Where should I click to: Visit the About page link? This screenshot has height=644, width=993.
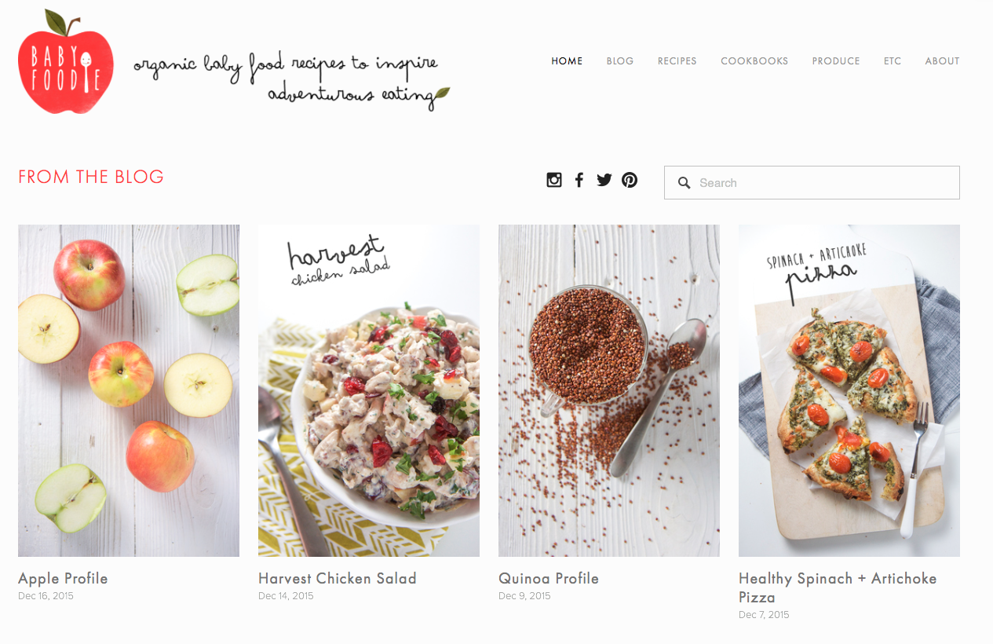(942, 61)
